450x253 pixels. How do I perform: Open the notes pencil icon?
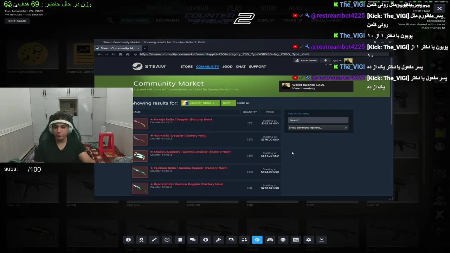click(x=154, y=240)
